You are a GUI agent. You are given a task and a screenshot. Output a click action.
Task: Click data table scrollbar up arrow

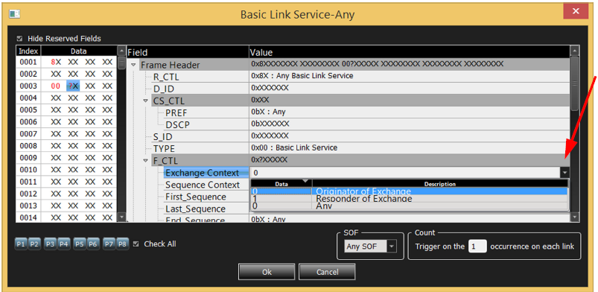point(121,51)
